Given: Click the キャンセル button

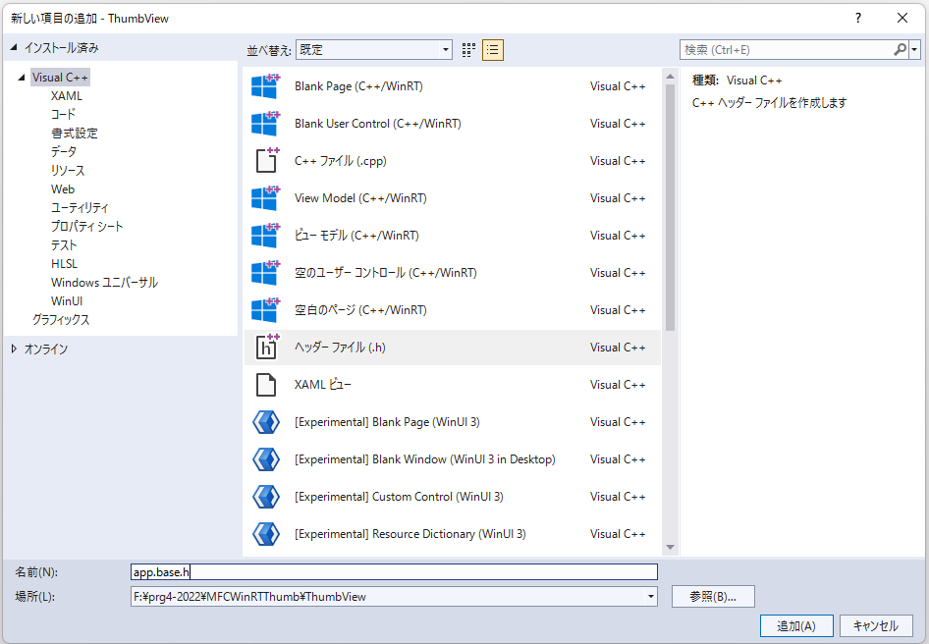Looking at the screenshot, I should coord(876,626).
